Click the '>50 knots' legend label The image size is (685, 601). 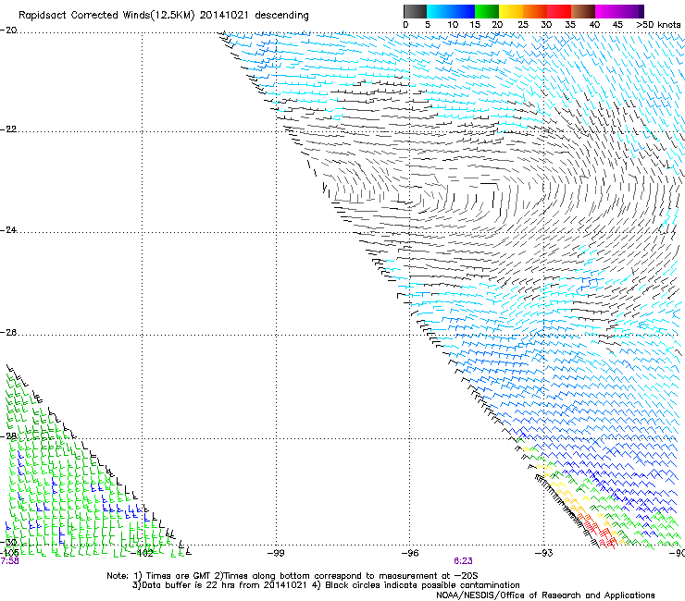click(x=658, y=25)
